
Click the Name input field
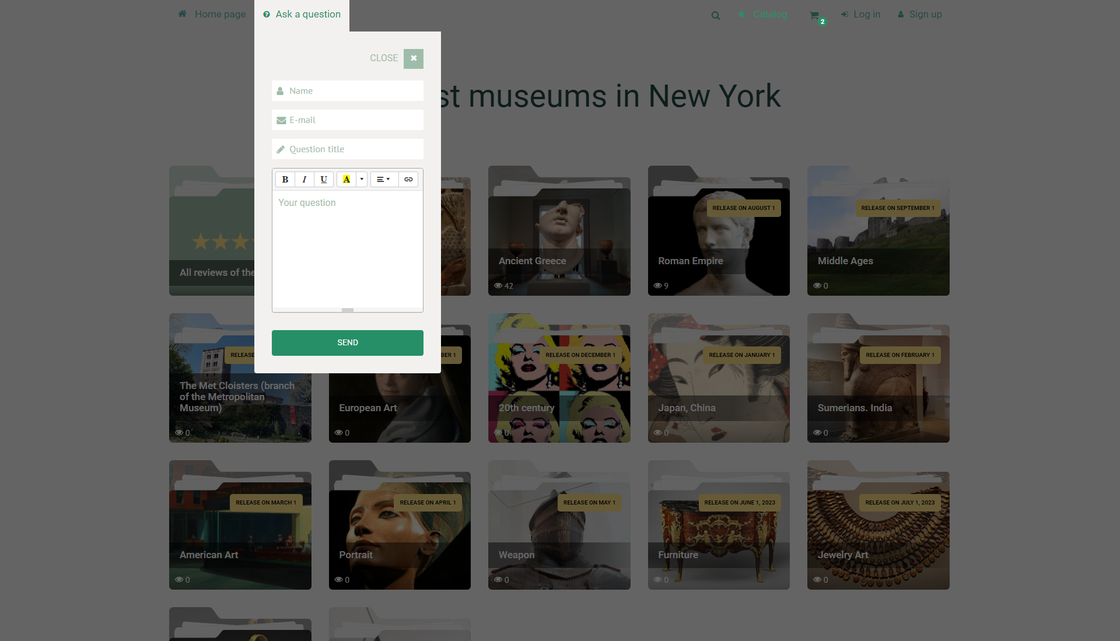point(348,91)
